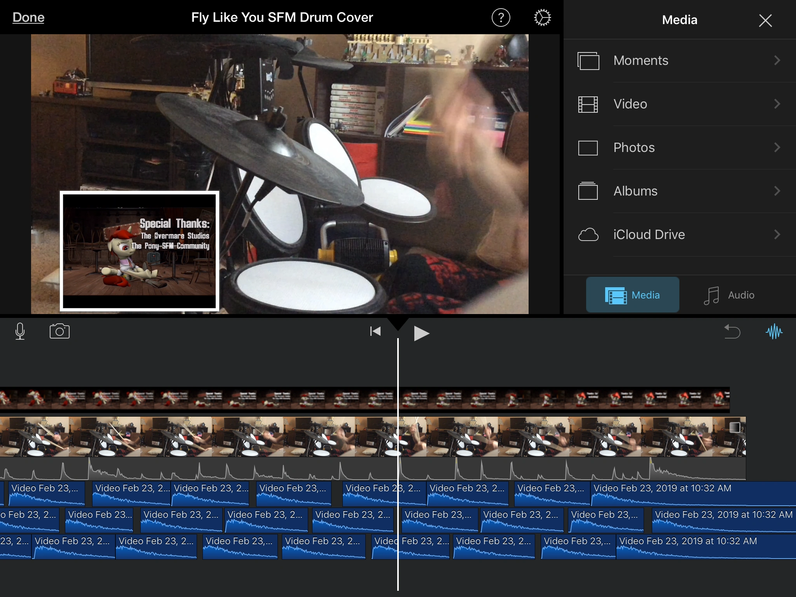Open the project settings gear
The height and width of the screenshot is (597, 796).
tap(542, 17)
